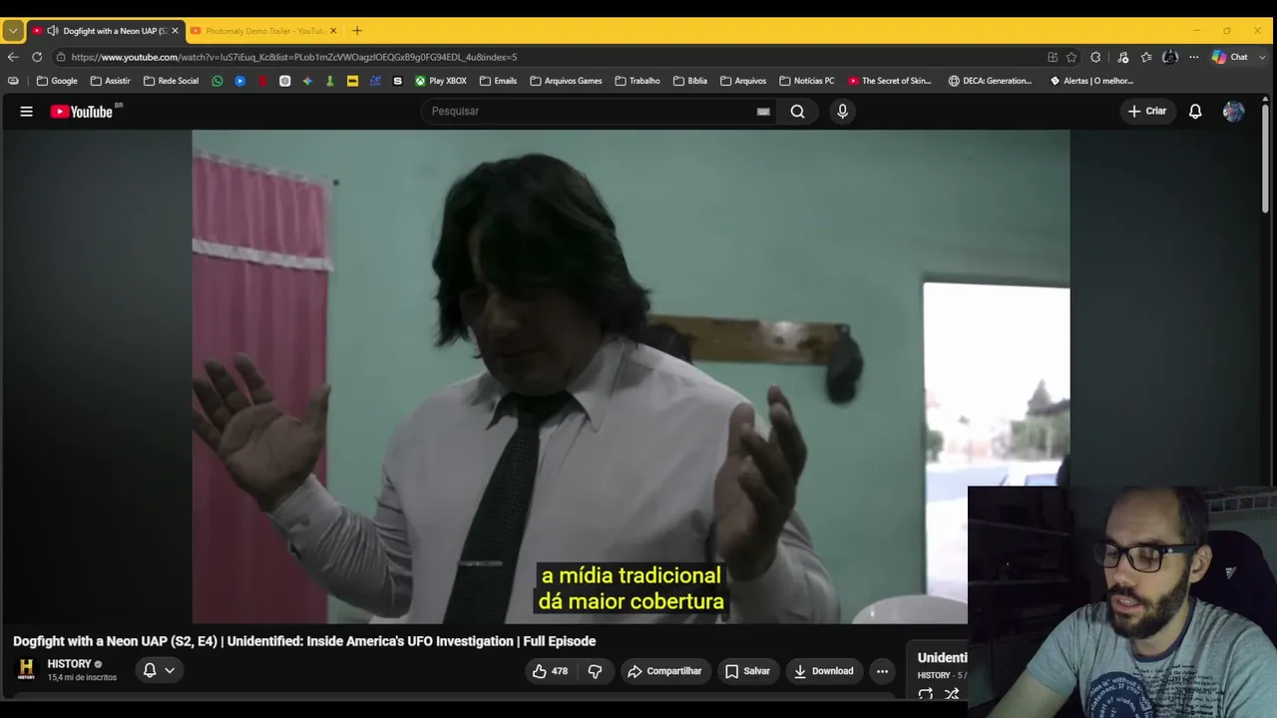Open the yellow rectangle bookmark icon

pyautogui.click(x=352, y=81)
